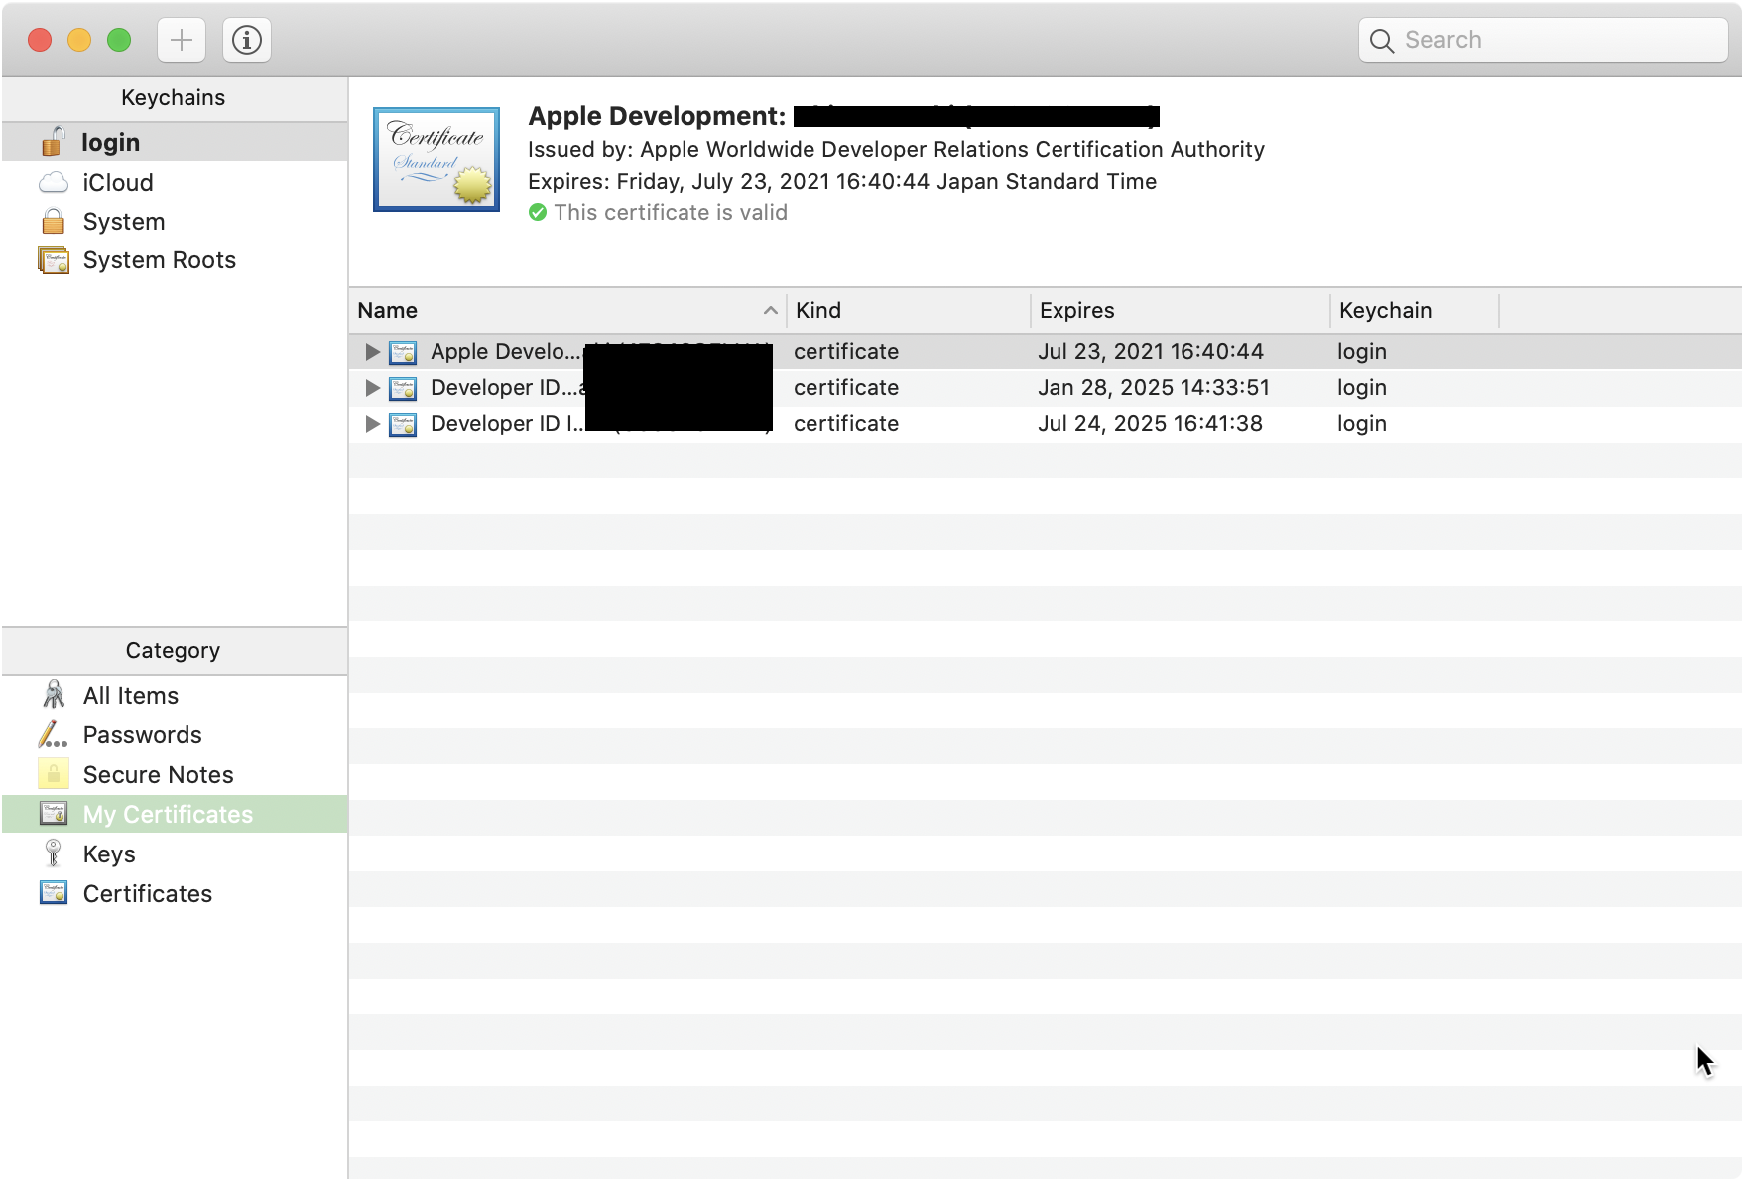Screen dimensions: 1744x1181
Task: Click the Issued by Apple Worldwide Developer line
Action: tap(896, 150)
